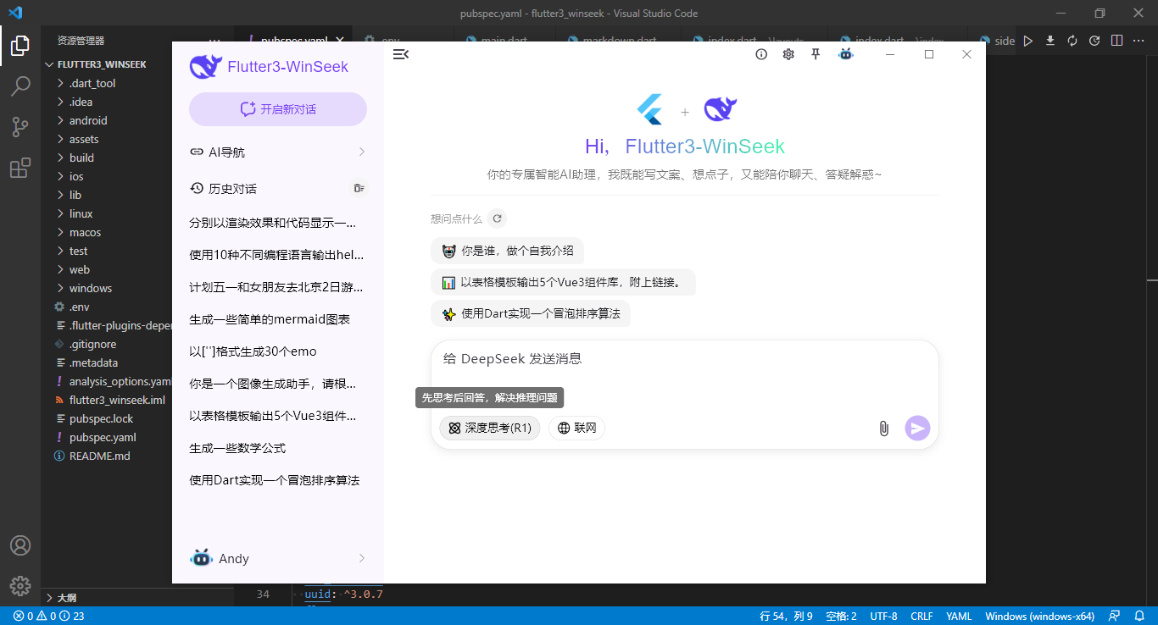The height and width of the screenshot is (625, 1158).
Task: Click 行 54, 列 9 cursor position
Action: click(786, 616)
